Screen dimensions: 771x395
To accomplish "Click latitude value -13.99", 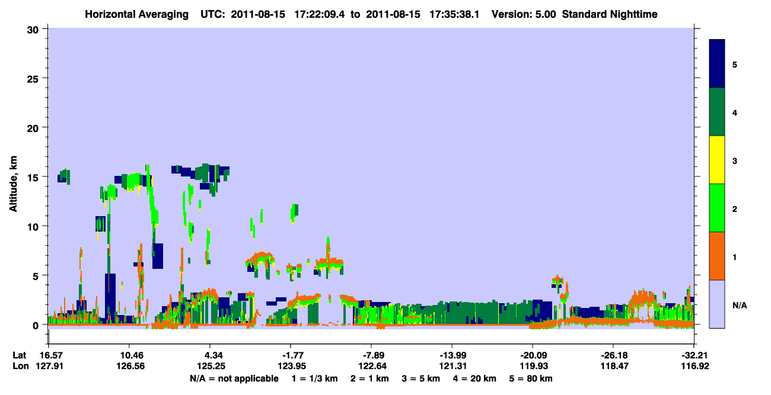I will tap(452, 355).
